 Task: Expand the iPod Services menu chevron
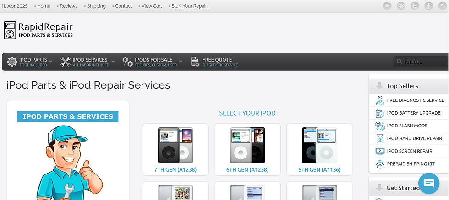[113, 61]
